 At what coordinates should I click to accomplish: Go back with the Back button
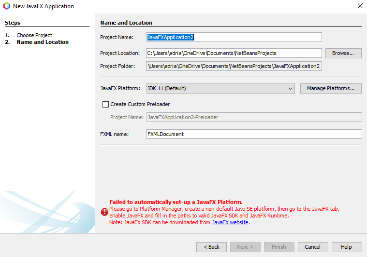(211, 247)
